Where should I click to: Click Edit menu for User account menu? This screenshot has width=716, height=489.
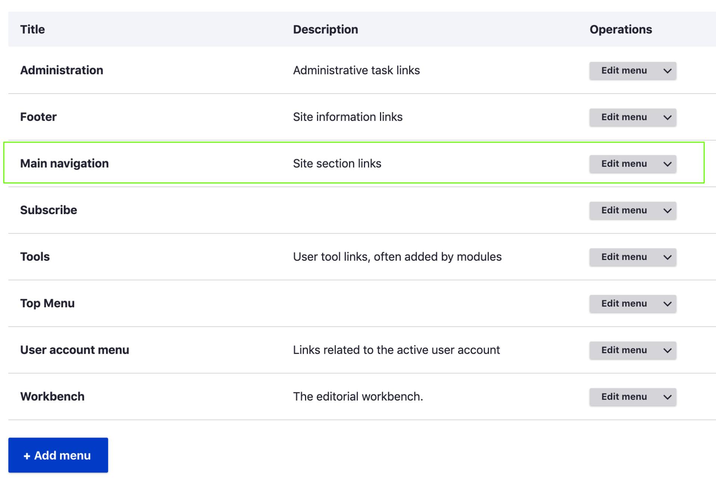(x=624, y=350)
